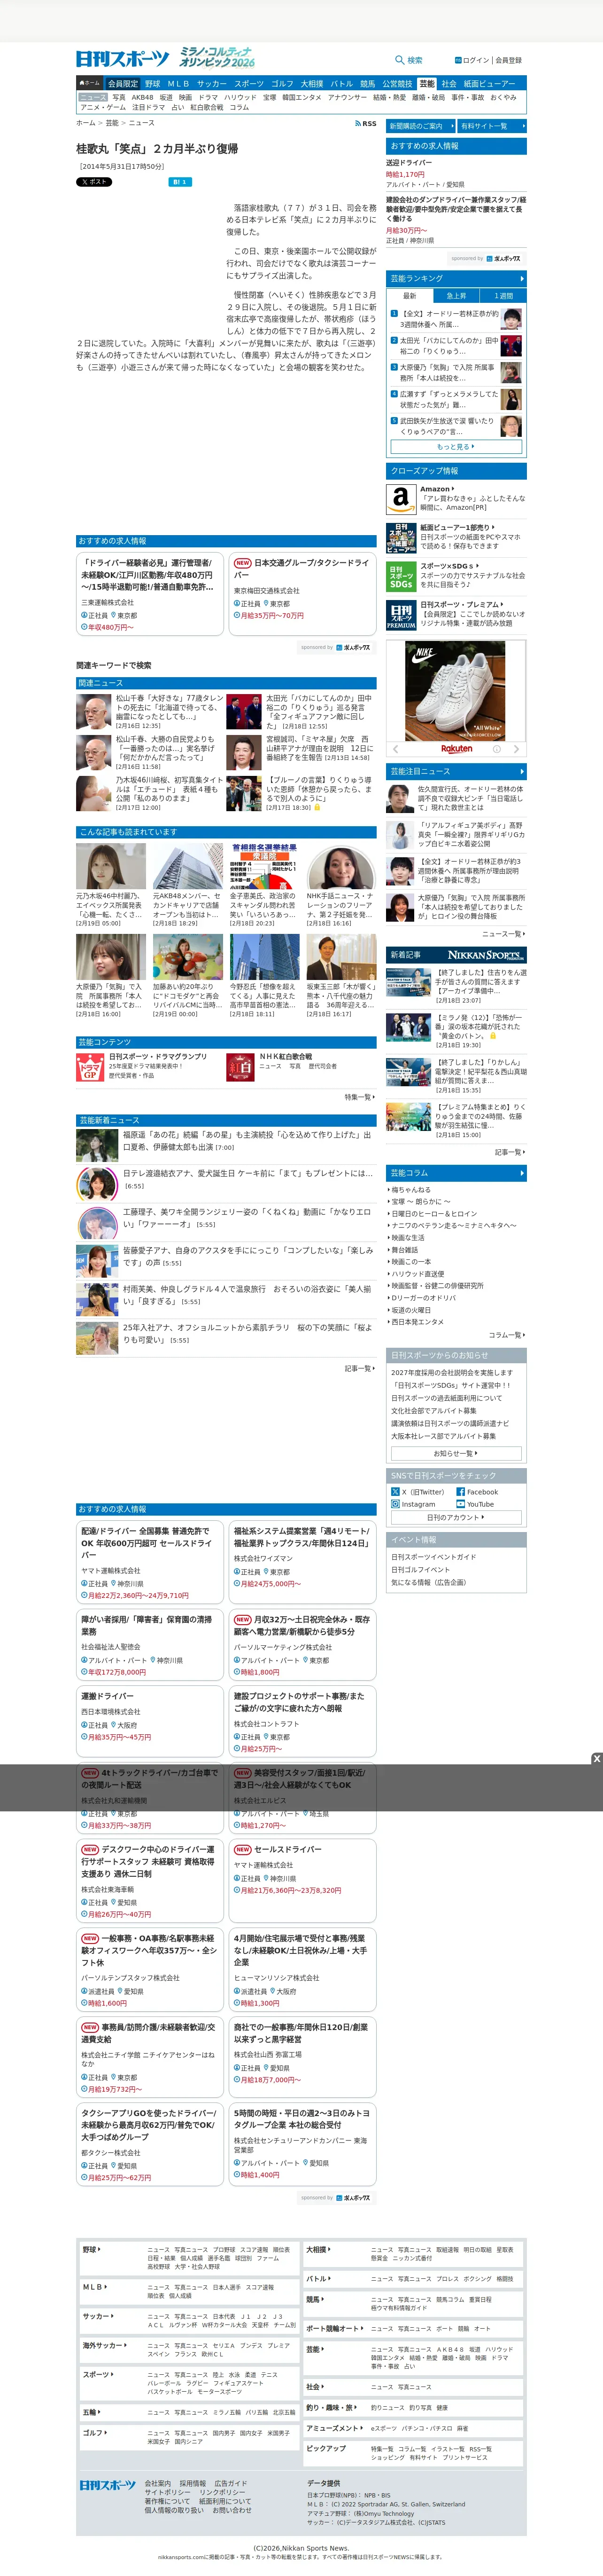Expand 芸能ランキング header arrow

click(521, 279)
